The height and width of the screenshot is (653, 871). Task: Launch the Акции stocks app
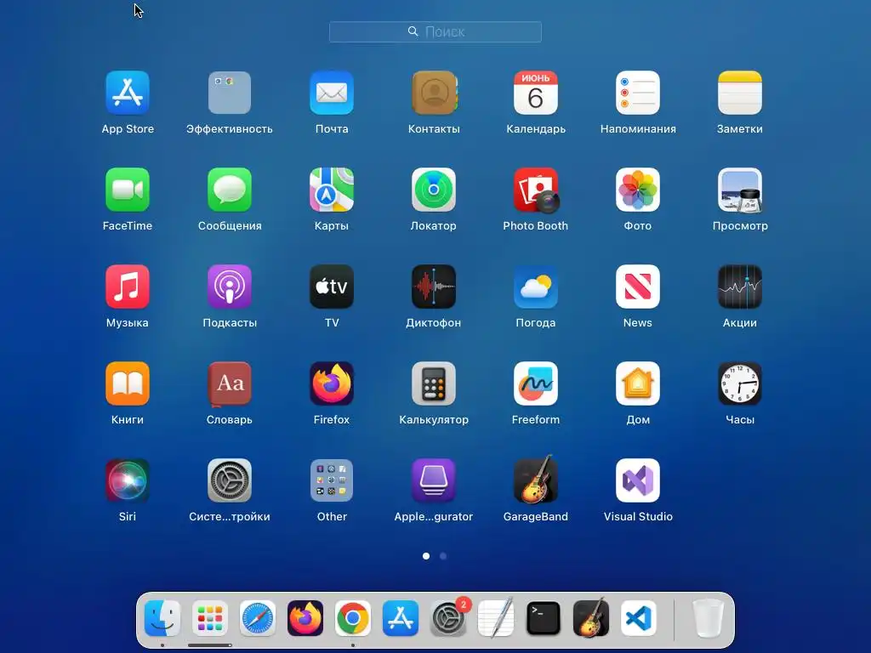click(x=740, y=287)
